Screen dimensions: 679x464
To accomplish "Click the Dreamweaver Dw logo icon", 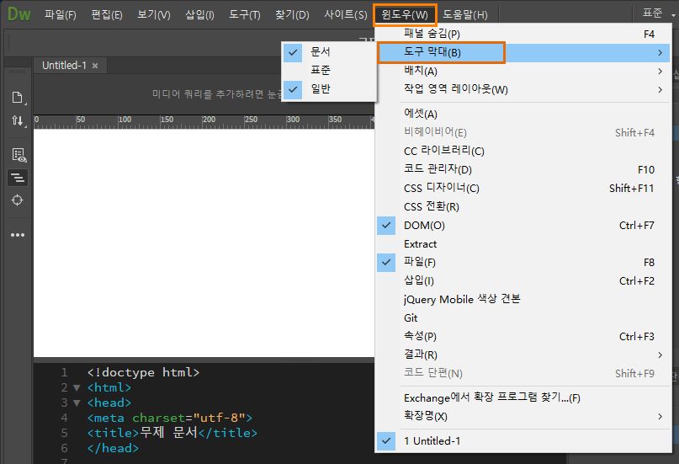I will coord(19,14).
